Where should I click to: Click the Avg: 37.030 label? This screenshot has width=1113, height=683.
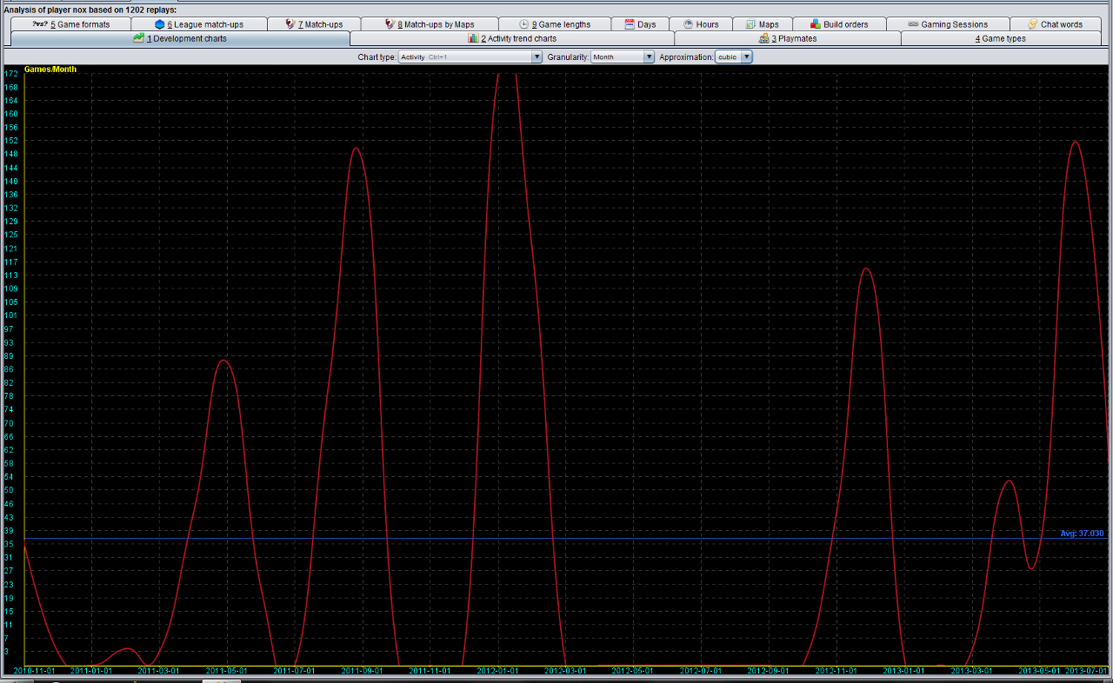(1082, 534)
